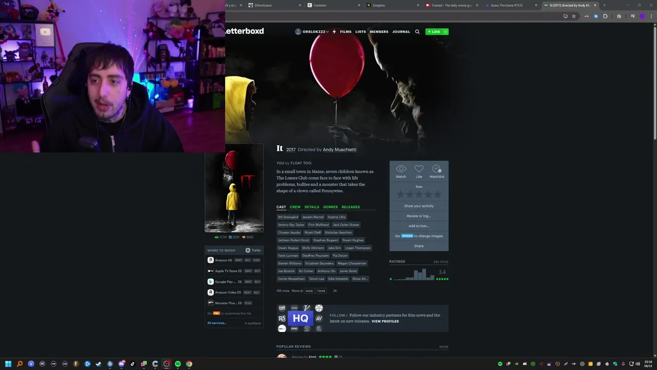657x370 pixels.
Task: Click RENT for Amazon US
Action: coord(238,260)
